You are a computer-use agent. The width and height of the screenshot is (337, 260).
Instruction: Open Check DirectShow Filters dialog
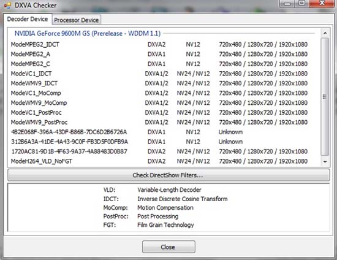pyautogui.click(x=168, y=175)
